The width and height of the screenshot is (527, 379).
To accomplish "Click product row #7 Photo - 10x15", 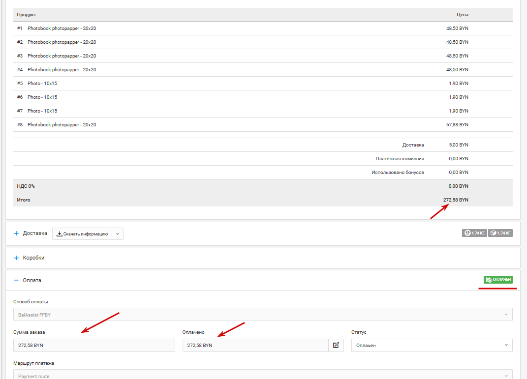I will 263,111.
